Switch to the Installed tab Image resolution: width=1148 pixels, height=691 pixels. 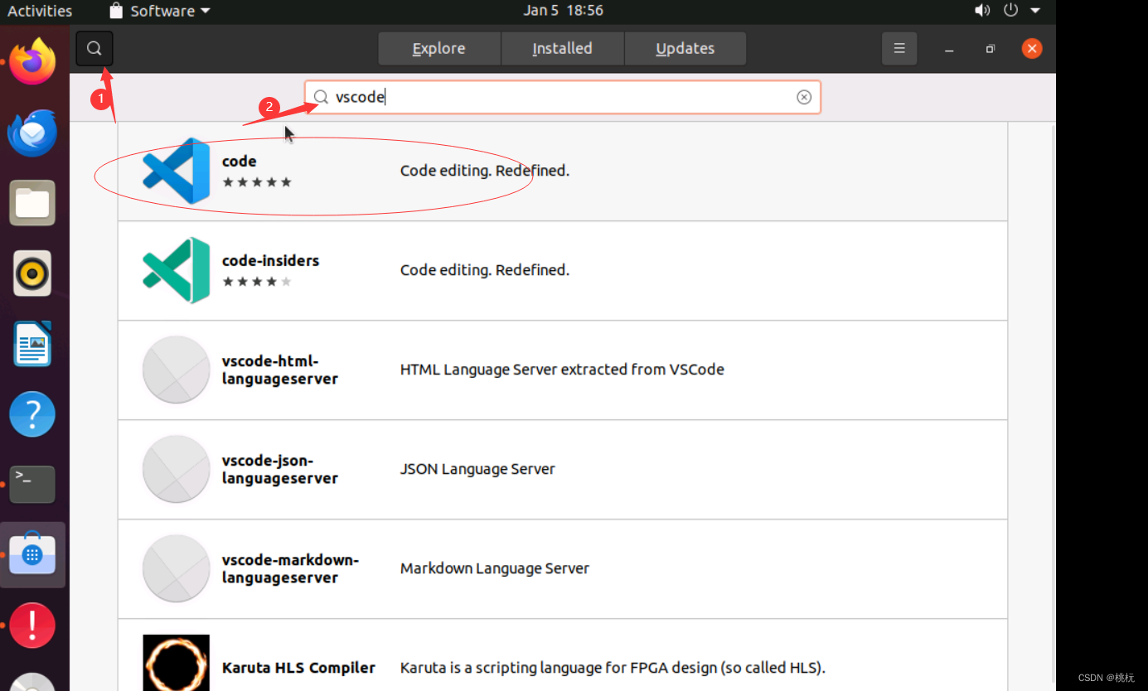pos(562,48)
